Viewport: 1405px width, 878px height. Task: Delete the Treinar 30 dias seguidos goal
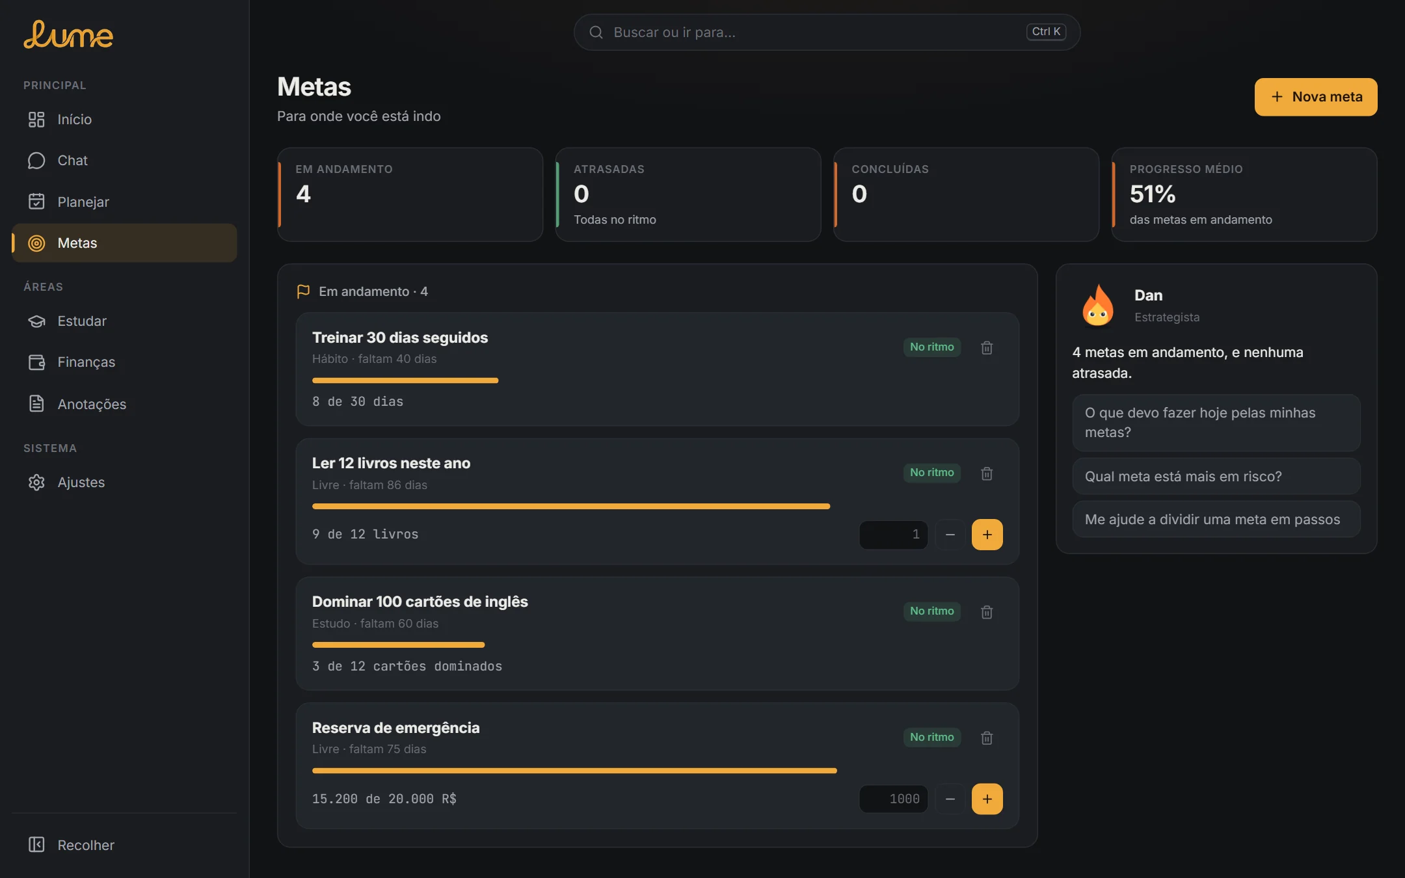(987, 347)
